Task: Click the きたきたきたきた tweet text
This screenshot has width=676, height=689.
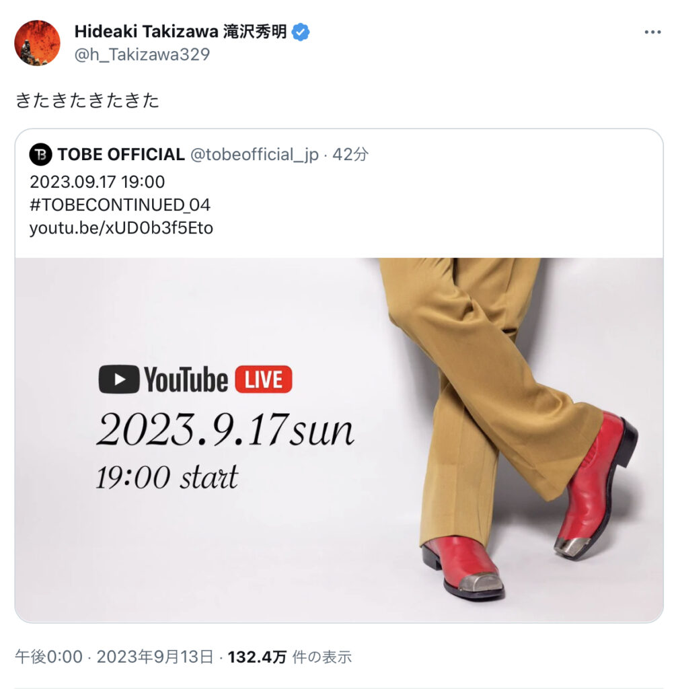Action: point(87,100)
